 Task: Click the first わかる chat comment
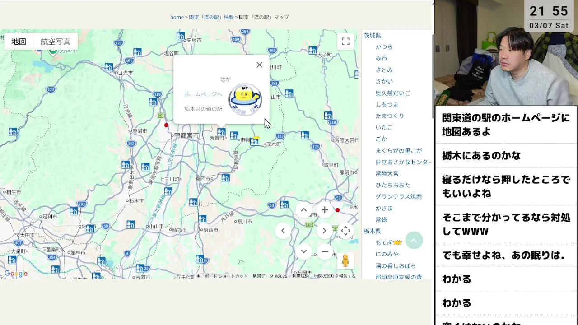click(x=457, y=279)
